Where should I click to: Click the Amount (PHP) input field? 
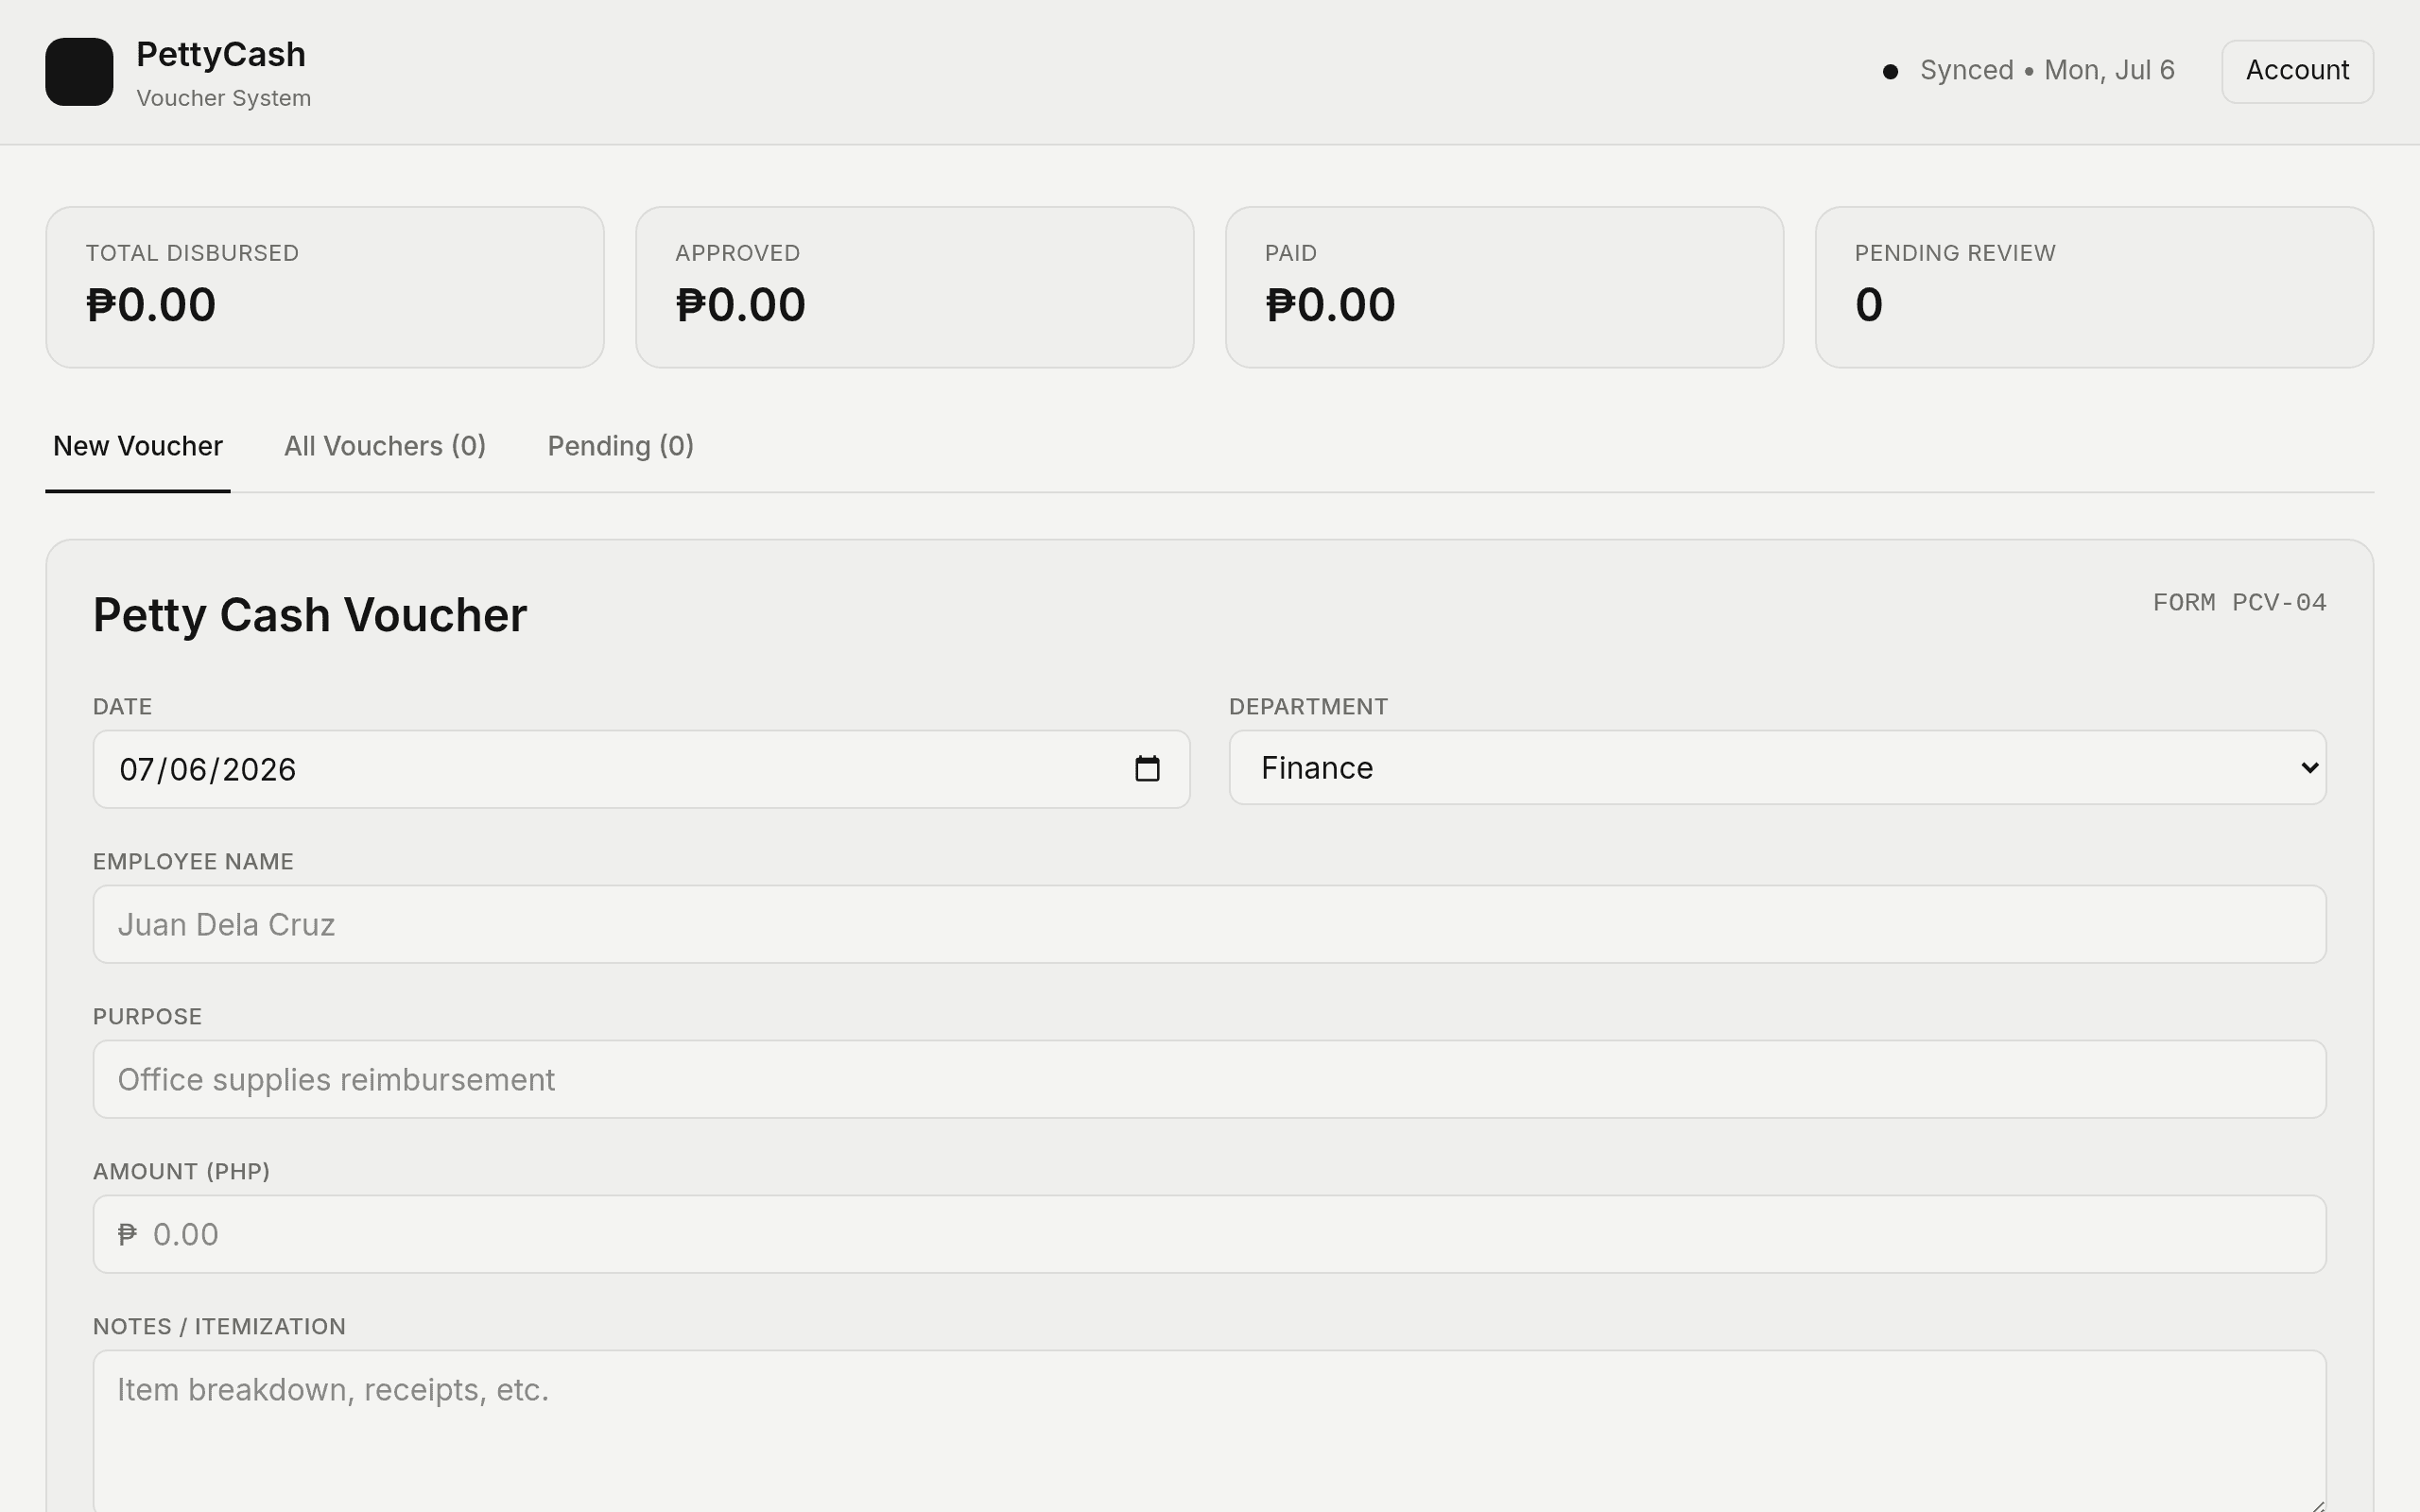point(1209,1234)
